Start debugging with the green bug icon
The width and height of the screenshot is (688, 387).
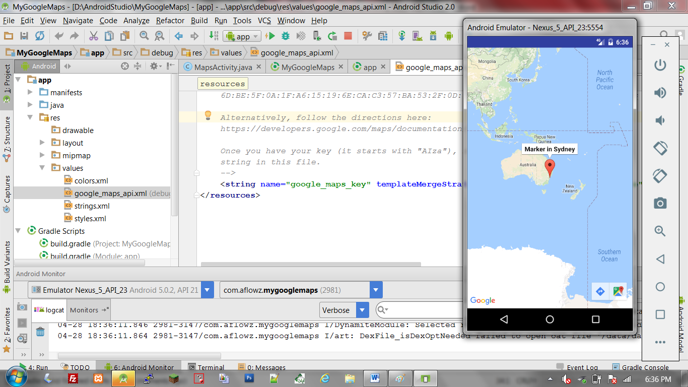point(286,36)
